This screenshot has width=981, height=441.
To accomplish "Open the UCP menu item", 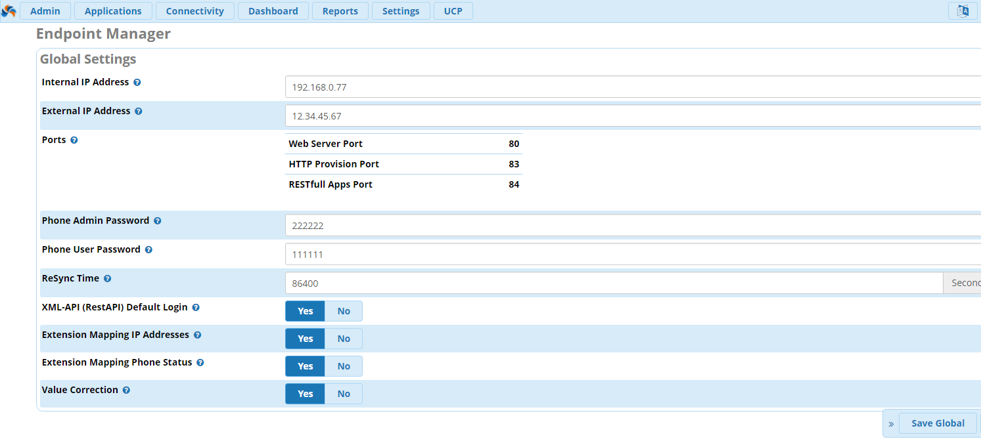I will [x=453, y=11].
